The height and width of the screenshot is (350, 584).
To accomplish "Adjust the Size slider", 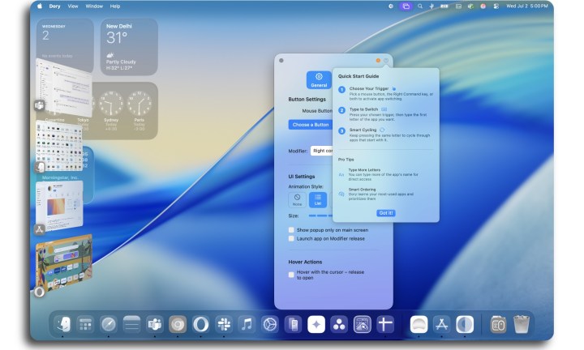I will pyautogui.click(x=320, y=216).
